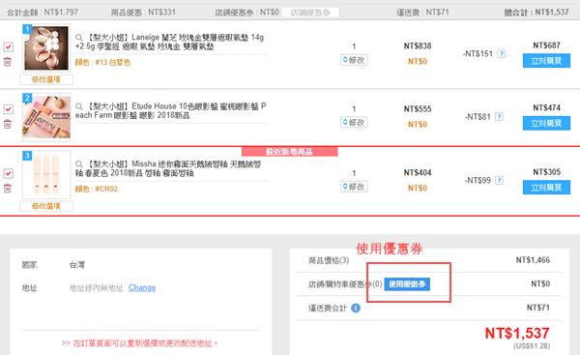Open discount help icon next to -NT$99

pyautogui.click(x=499, y=180)
